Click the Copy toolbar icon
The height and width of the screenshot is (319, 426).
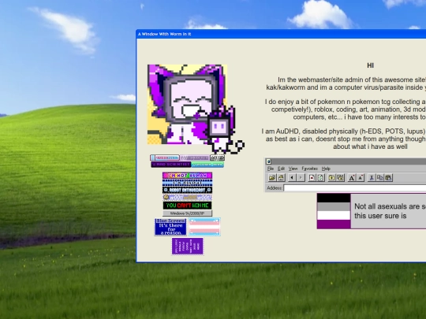[379, 178]
